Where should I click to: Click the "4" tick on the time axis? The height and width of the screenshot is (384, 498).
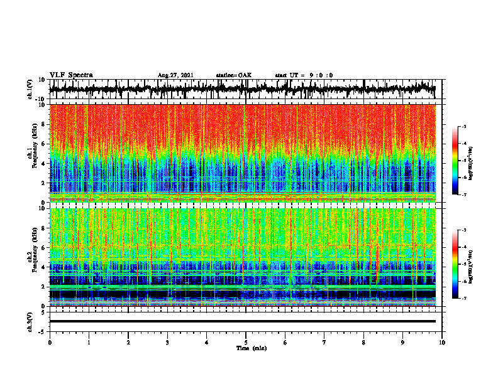(207, 343)
